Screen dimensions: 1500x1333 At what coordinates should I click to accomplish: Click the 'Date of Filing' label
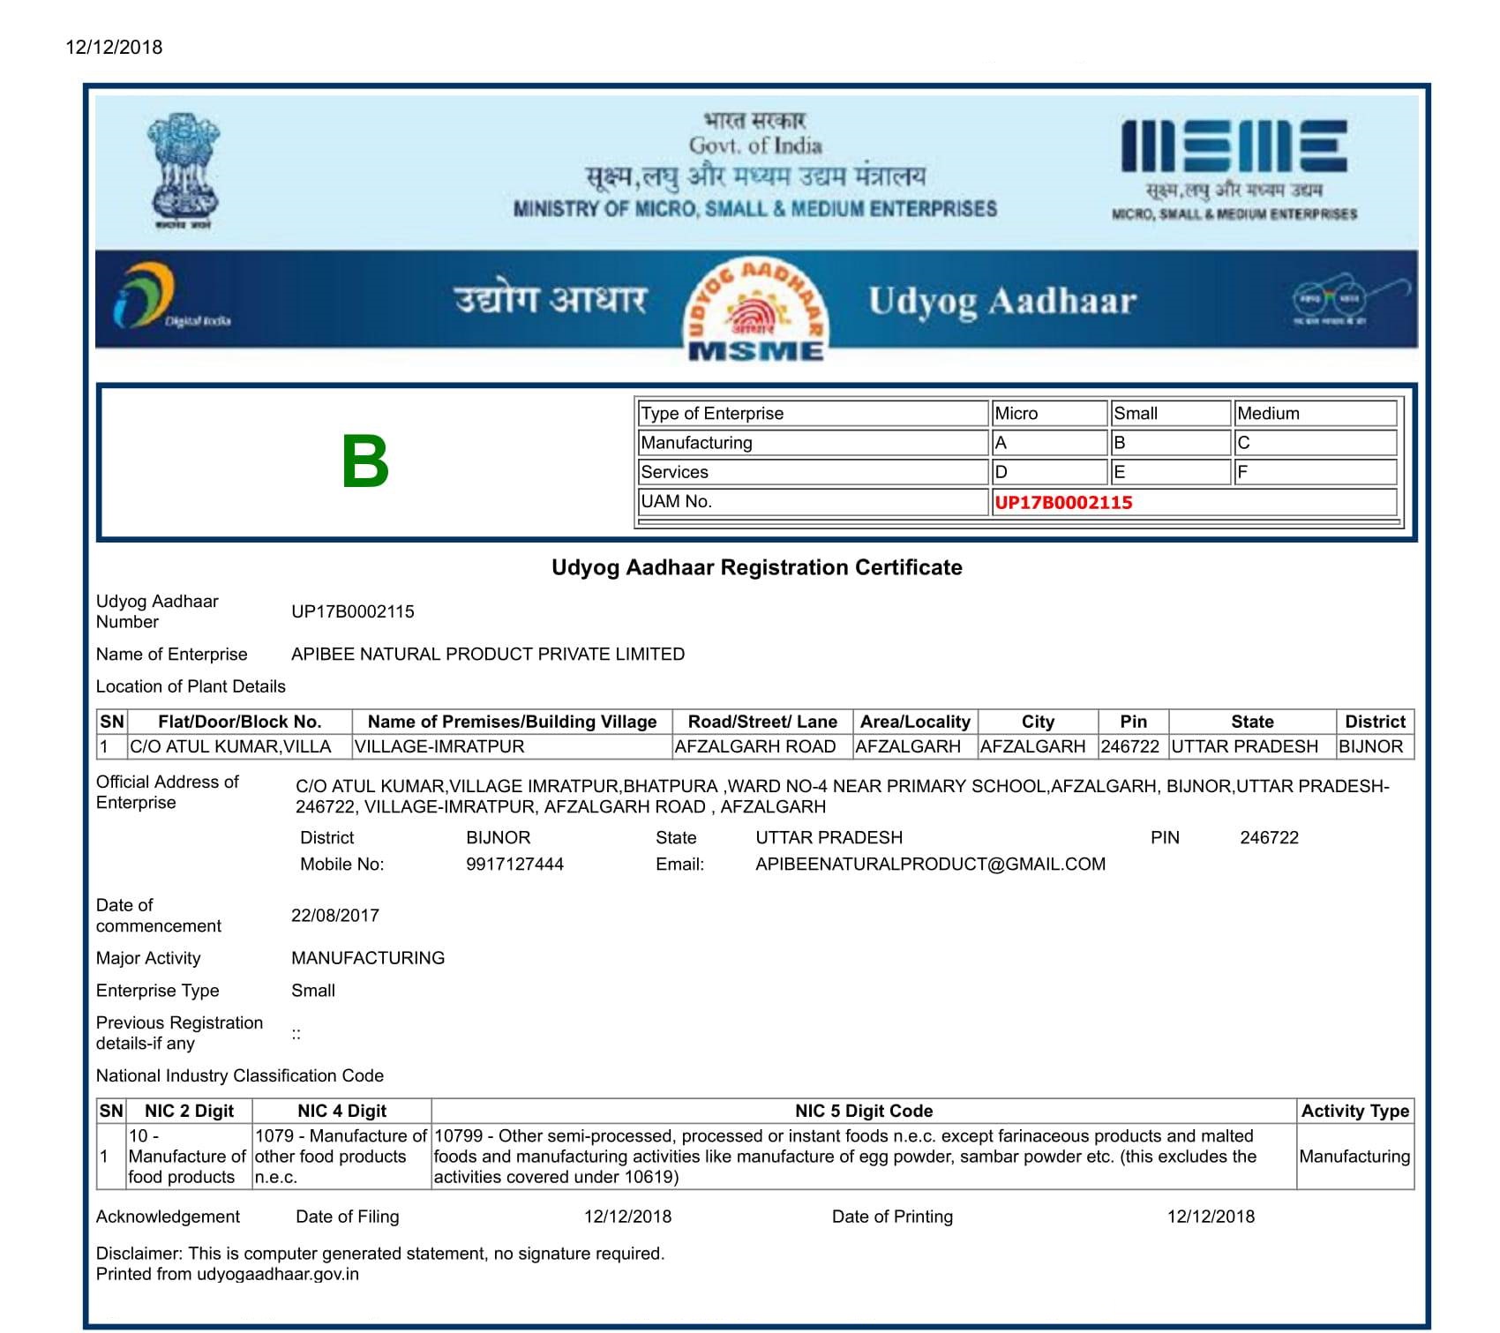tap(348, 1217)
